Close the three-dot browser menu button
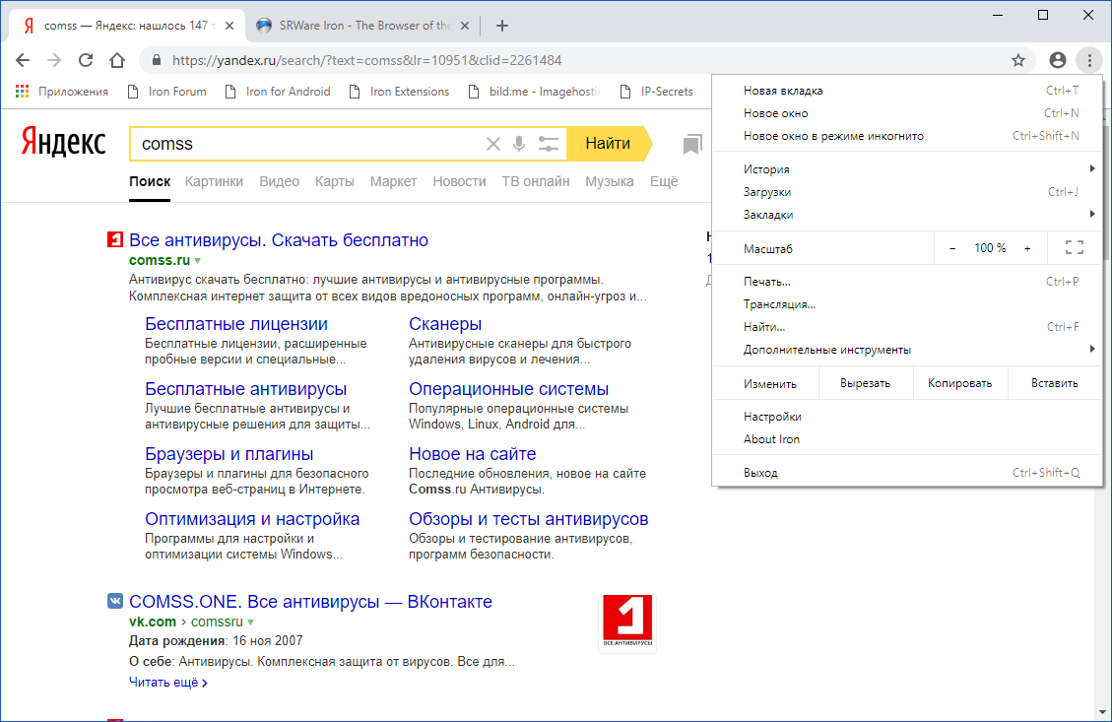Screen dimensions: 1112x722 tap(1090, 60)
